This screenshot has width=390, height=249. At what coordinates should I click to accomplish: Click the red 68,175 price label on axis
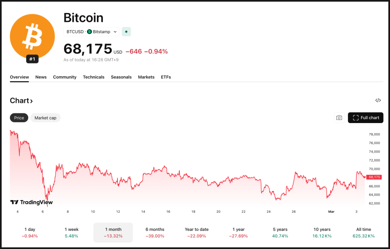[x=374, y=177]
